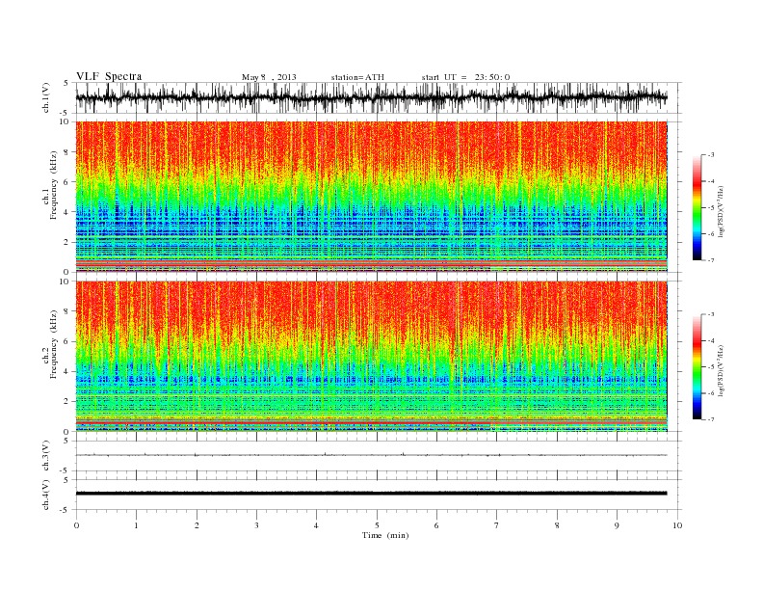Screen dimensions: 763x590
Task: Click the ch.1 spectrogram color bar
Action: click(697, 208)
